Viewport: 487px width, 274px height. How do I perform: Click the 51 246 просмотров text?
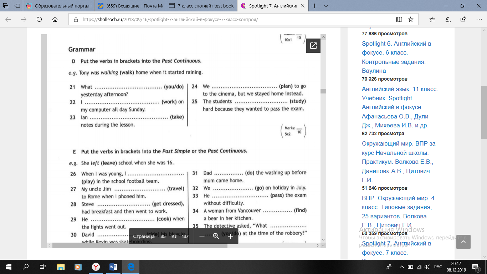384,188
